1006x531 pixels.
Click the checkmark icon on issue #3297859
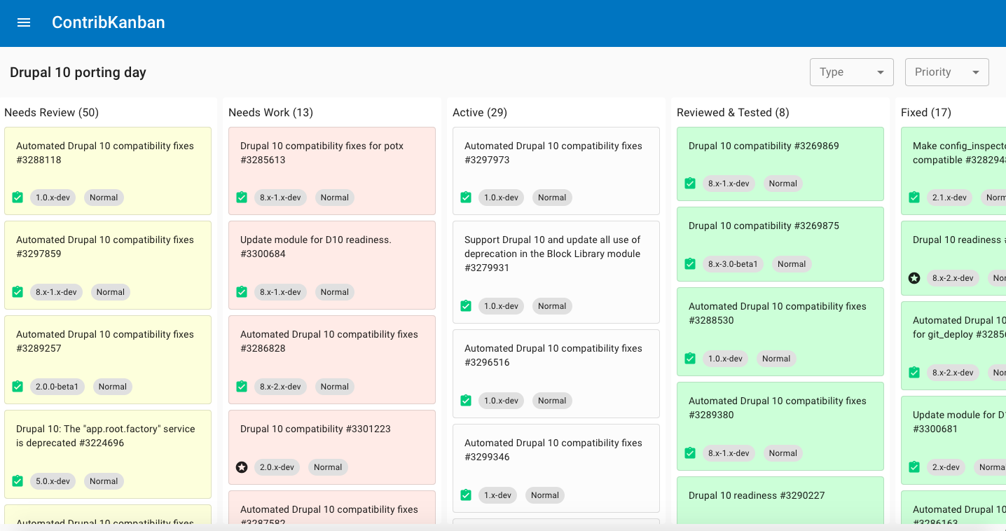click(18, 292)
